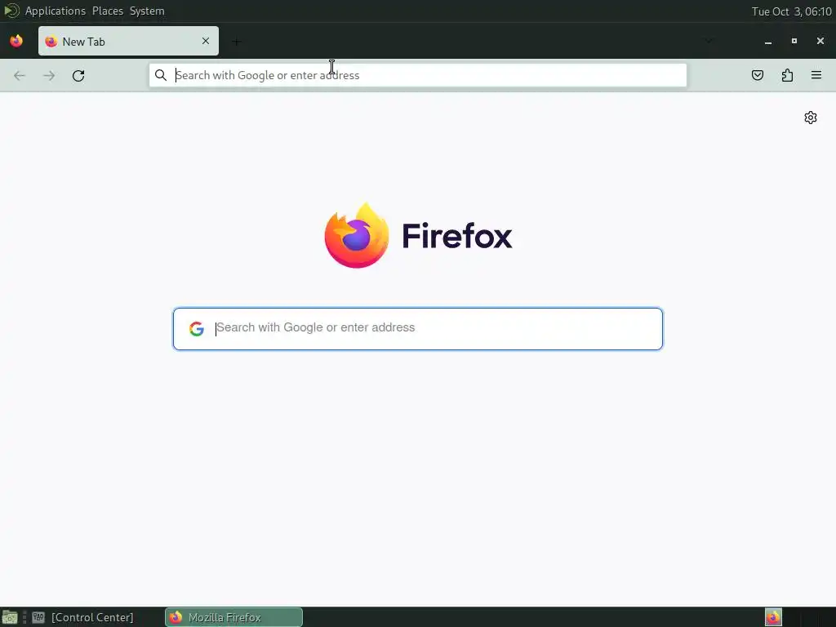Click the clock showing Tue Oct 3

click(791, 11)
